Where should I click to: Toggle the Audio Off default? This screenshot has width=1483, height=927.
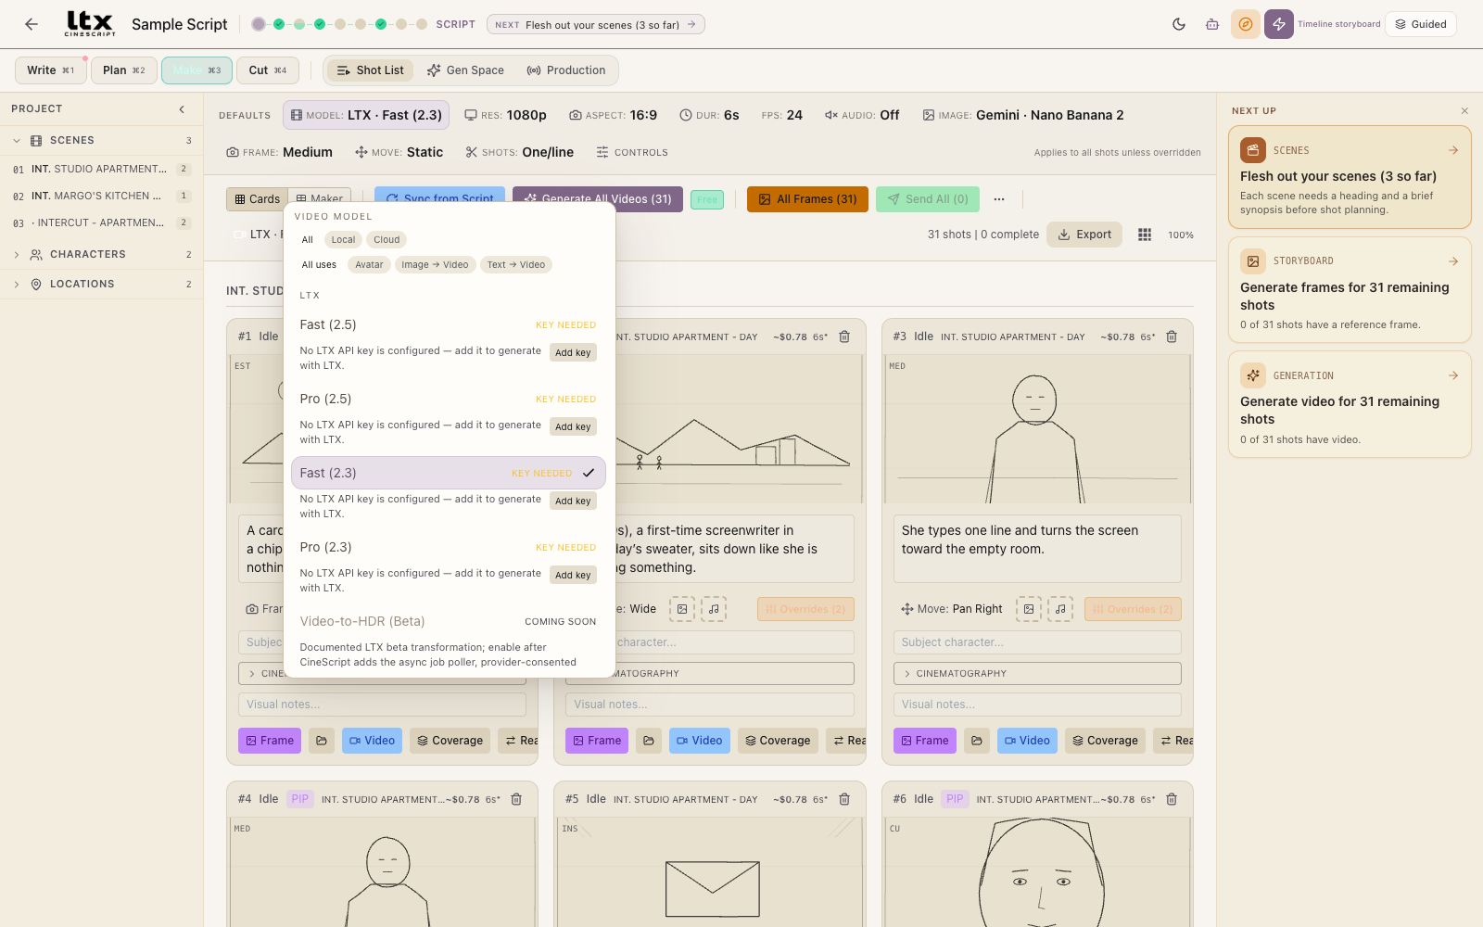[862, 115]
